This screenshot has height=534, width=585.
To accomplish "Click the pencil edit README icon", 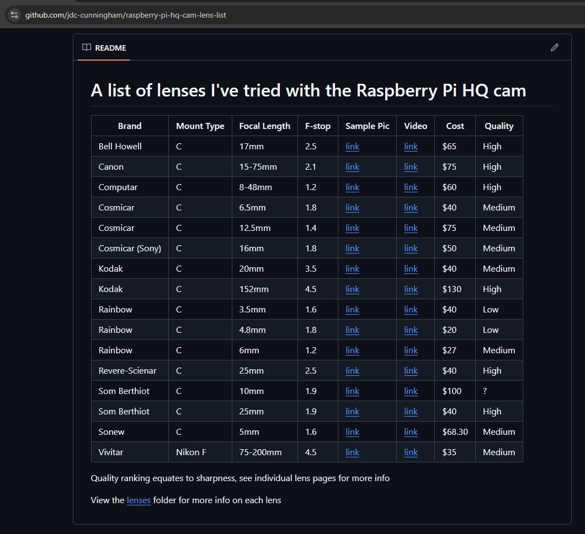I will (555, 47).
